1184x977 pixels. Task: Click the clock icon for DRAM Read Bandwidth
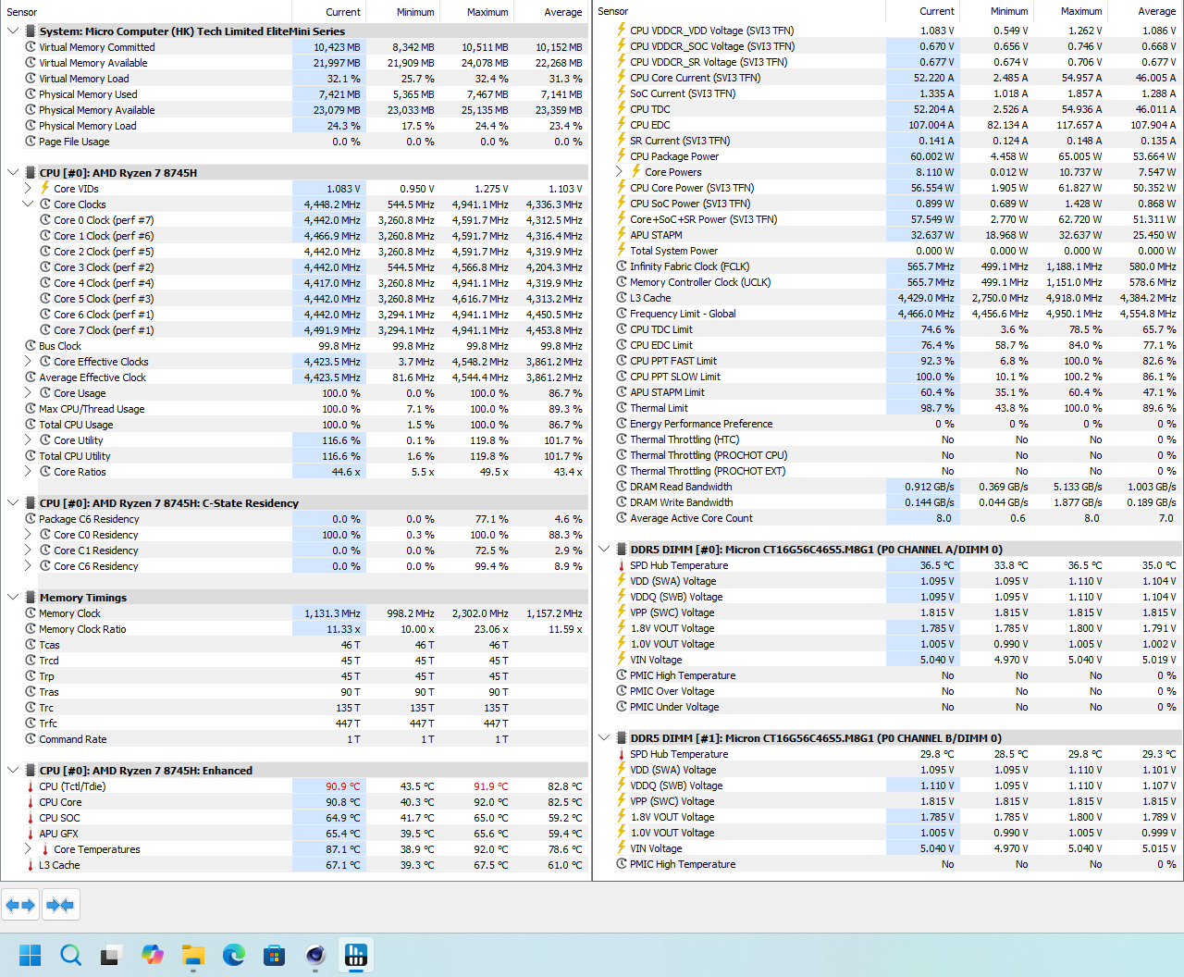622,487
